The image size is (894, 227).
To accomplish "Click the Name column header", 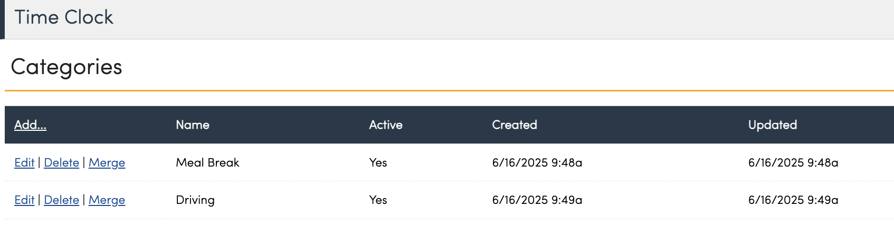I will 193,125.
